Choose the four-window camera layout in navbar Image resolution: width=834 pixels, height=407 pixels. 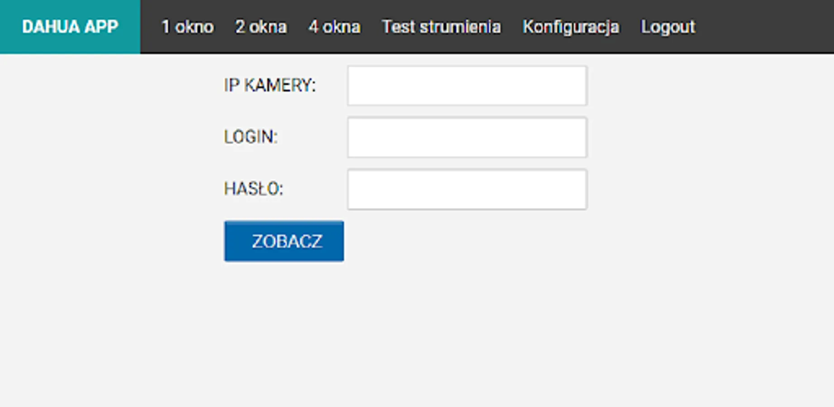[334, 27]
